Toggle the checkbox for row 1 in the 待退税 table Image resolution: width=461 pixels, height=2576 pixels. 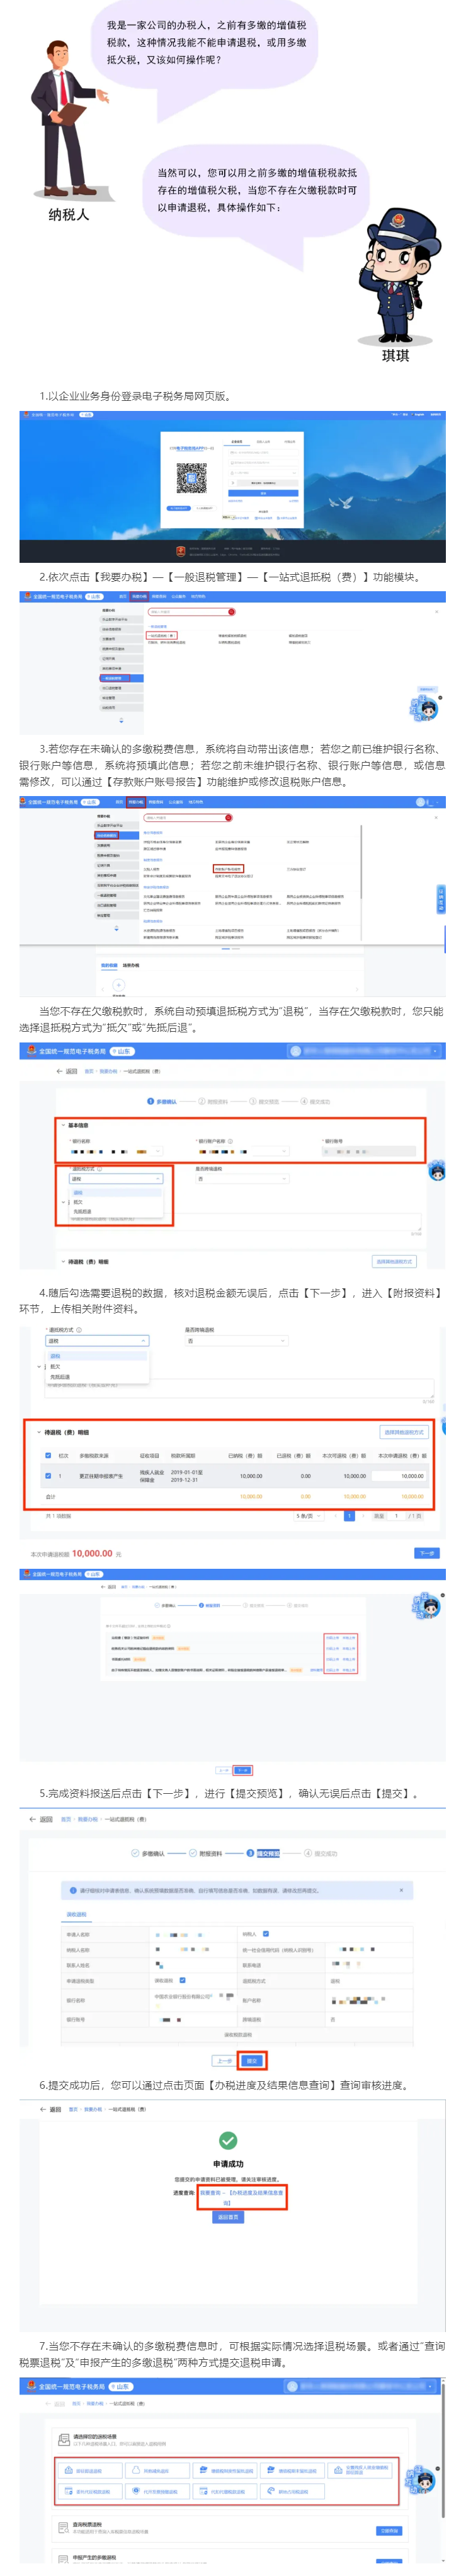pyautogui.click(x=48, y=1475)
